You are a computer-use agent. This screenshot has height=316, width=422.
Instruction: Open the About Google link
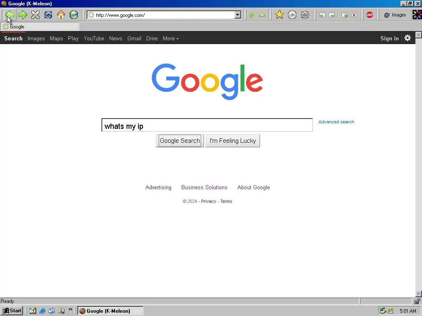pos(253,187)
